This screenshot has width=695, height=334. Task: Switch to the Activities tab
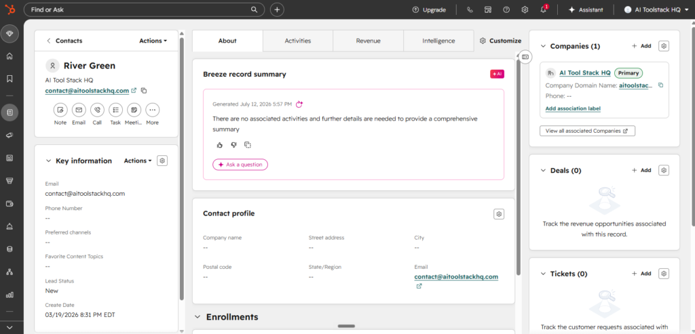coord(298,41)
